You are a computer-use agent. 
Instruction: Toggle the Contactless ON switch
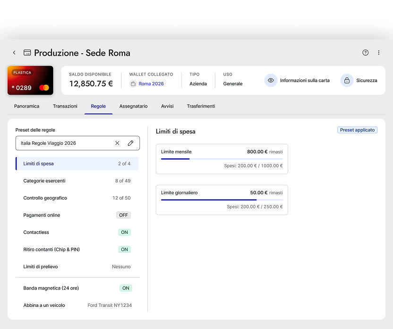click(x=124, y=232)
